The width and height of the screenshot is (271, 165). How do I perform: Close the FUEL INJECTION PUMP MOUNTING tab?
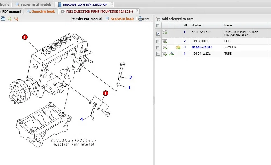137,11
